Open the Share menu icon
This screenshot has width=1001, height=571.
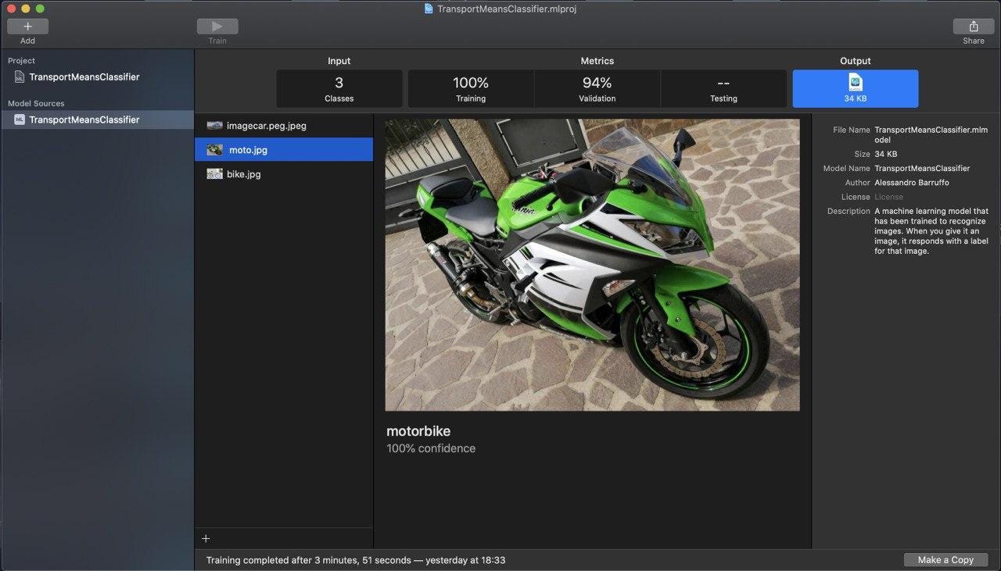[973, 26]
